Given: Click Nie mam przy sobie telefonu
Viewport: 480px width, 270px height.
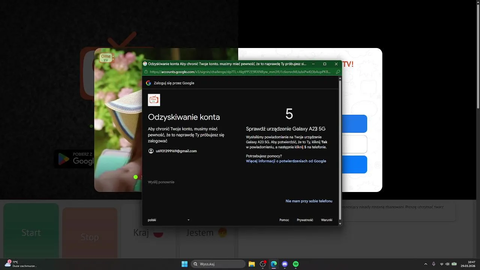Looking at the screenshot, I should click(x=309, y=201).
